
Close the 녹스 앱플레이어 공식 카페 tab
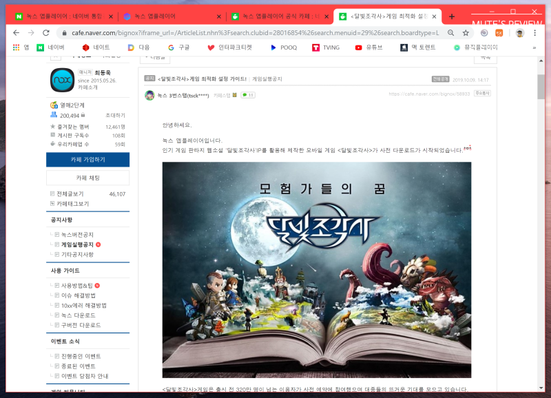tap(326, 17)
